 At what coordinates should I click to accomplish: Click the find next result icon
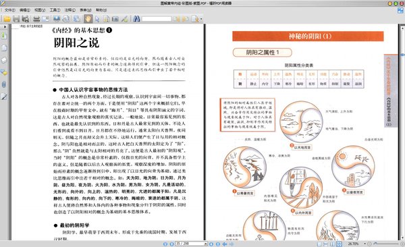185,19
